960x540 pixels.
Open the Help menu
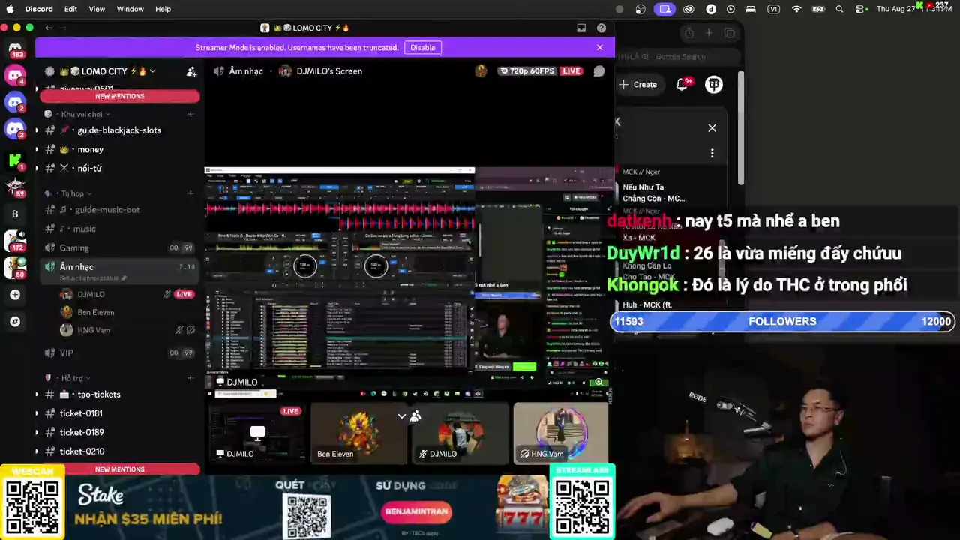pos(163,9)
